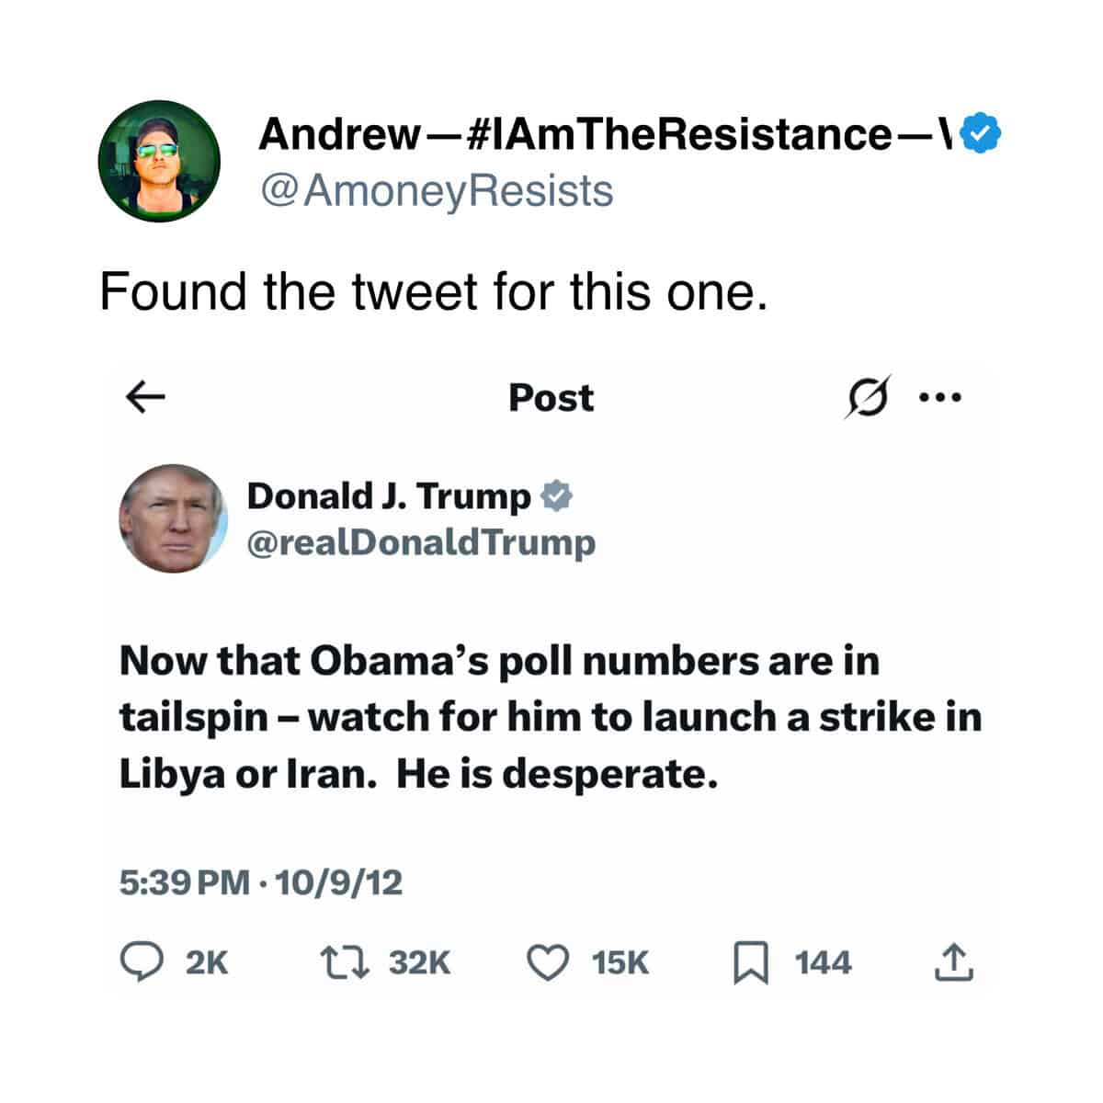Click the verified badge beside Donald J. Trump

tap(556, 496)
